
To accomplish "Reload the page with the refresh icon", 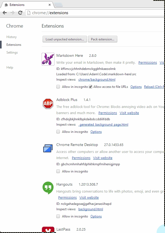I will pos(20,13).
